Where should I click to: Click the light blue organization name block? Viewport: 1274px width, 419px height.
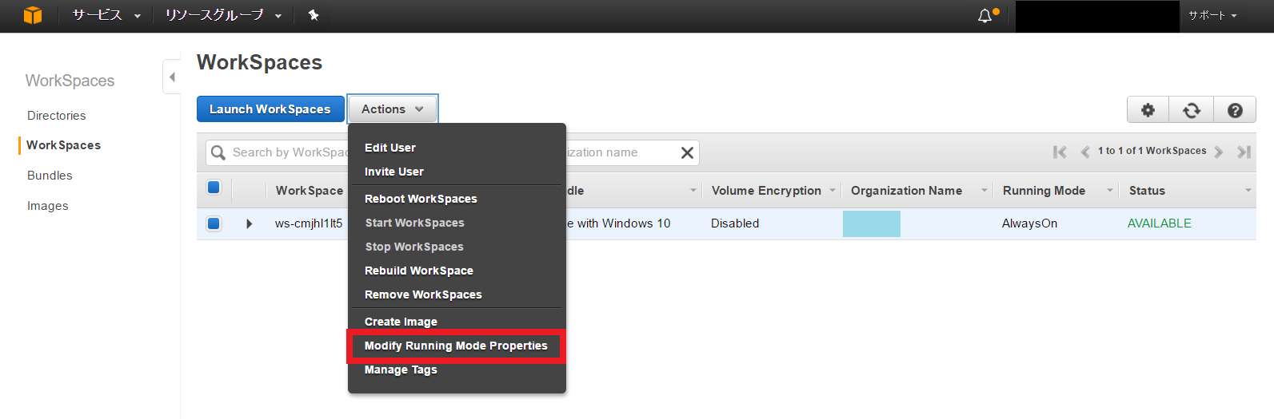click(872, 223)
